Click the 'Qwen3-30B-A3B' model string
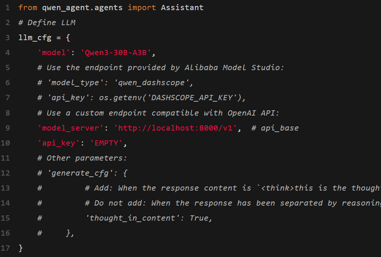 coord(116,53)
